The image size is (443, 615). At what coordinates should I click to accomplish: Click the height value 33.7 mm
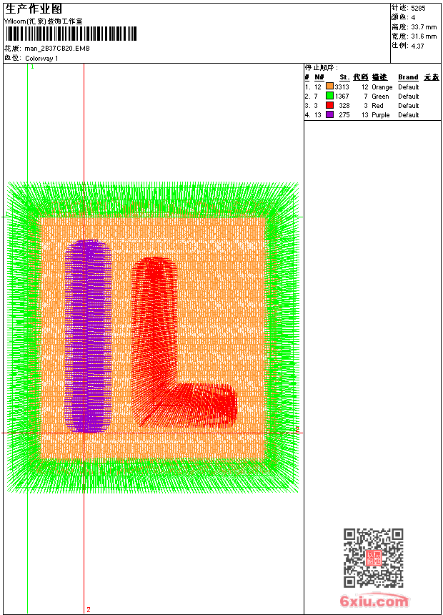pos(424,27)
